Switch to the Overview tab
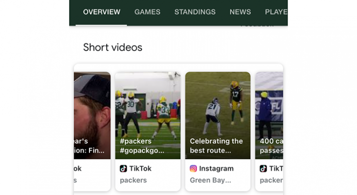 tap(101, 12)
